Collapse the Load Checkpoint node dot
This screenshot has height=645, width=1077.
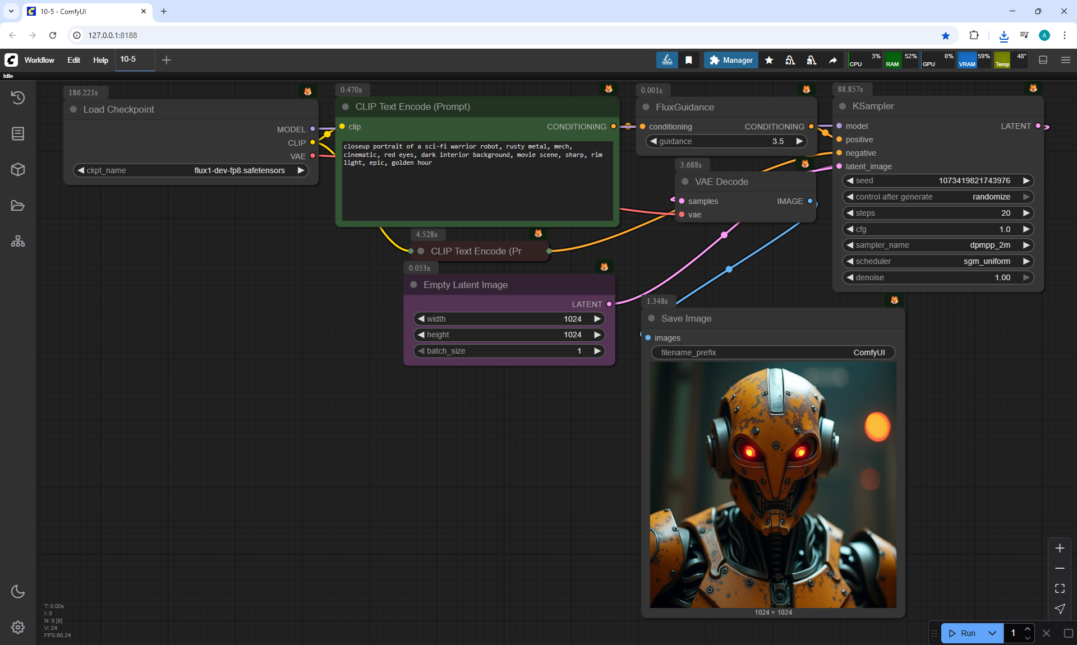click(73, 109)
